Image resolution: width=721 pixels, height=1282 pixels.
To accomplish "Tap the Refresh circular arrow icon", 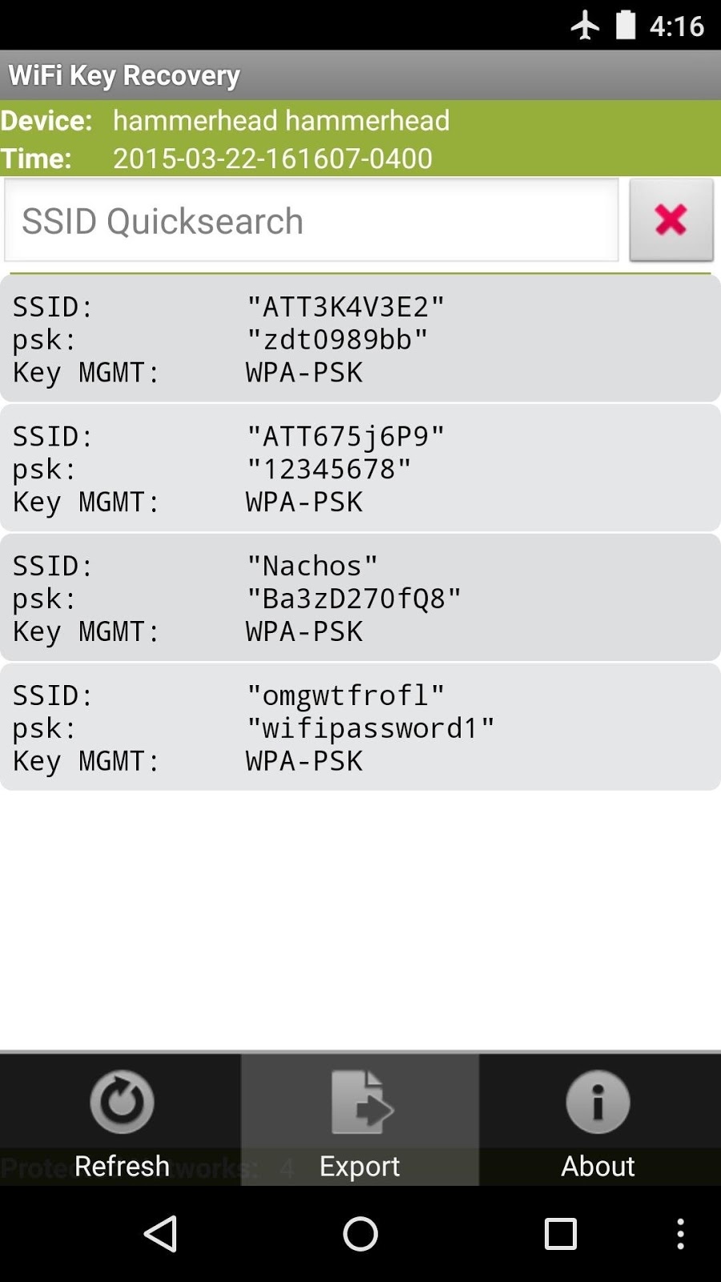I will tap(122, 1102).
